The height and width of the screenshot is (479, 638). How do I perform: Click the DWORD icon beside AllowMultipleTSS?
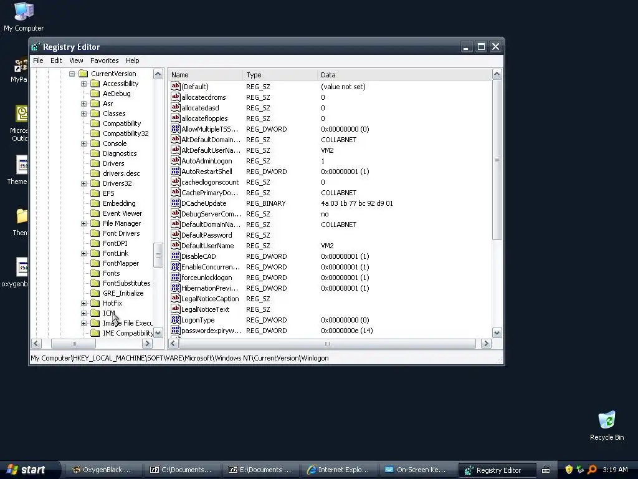click(175, 128)
